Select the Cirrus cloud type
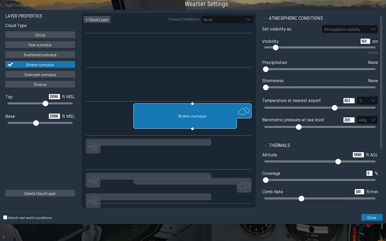Image resolution: width=386 pixels, height=241 pixels. (40, 35)
